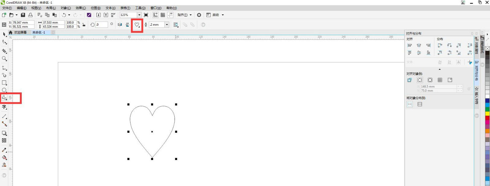Pick the Eyedropper tool
Viewport: 490px width, 186px height.
(4, 150)
